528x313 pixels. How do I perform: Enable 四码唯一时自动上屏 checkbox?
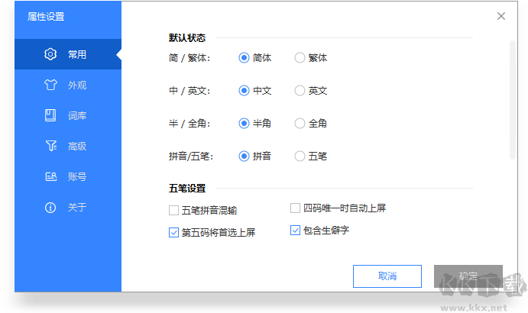point(295,208)
